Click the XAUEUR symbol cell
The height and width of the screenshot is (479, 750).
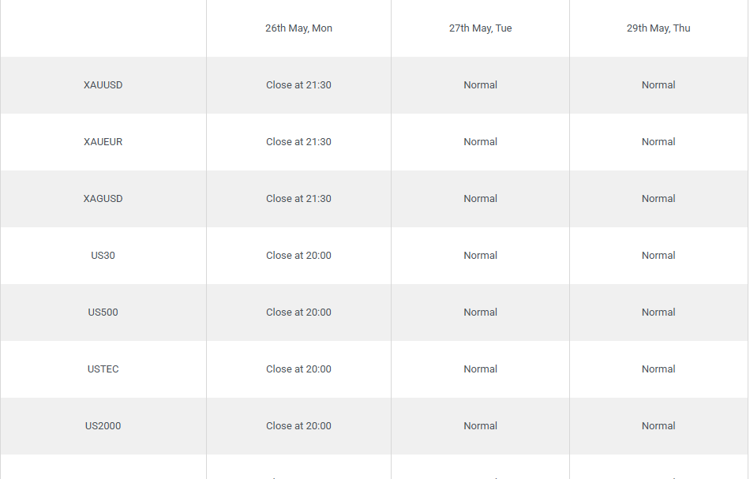(103, 142)
